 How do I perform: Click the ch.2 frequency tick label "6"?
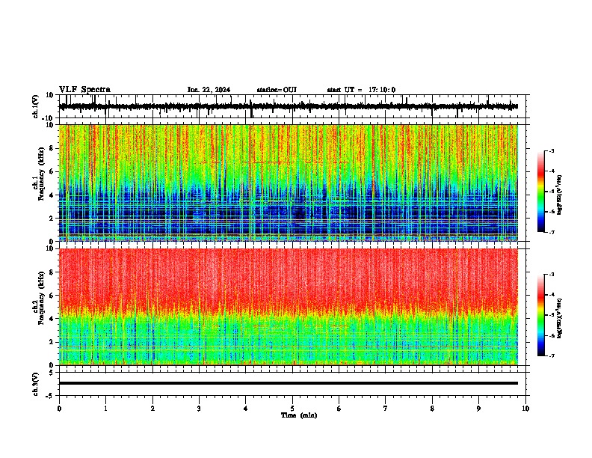53,296
